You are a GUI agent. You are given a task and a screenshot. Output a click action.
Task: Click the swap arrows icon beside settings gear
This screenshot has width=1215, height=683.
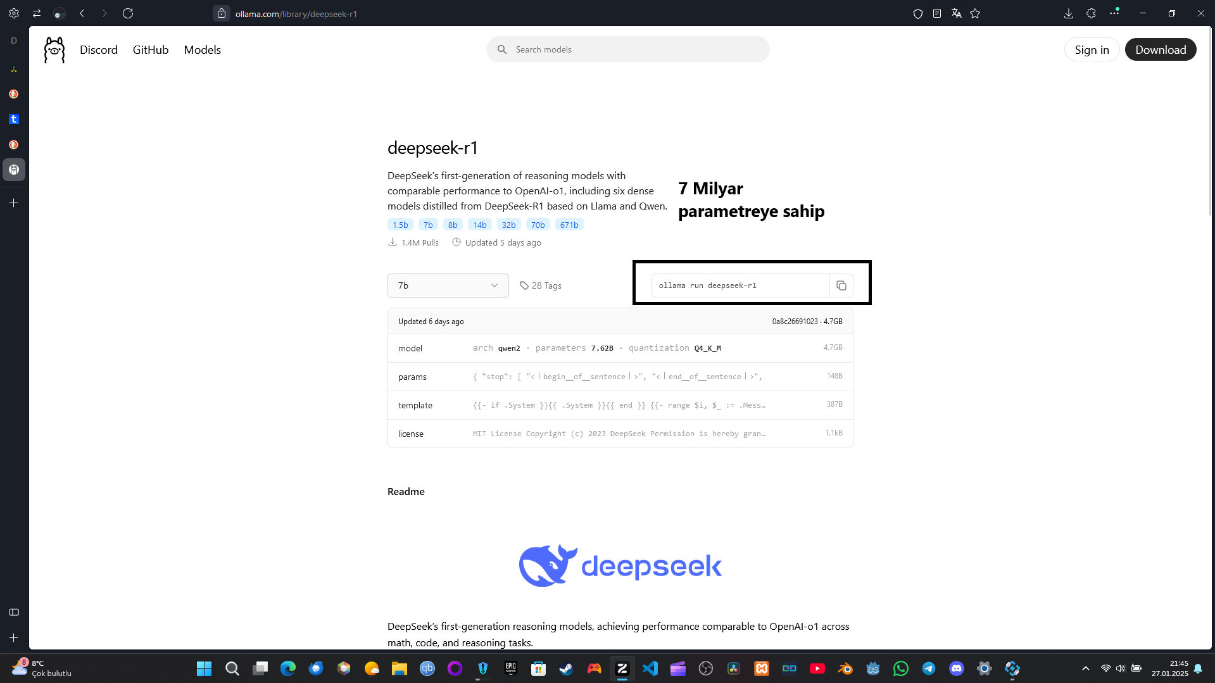click(37, 13)
